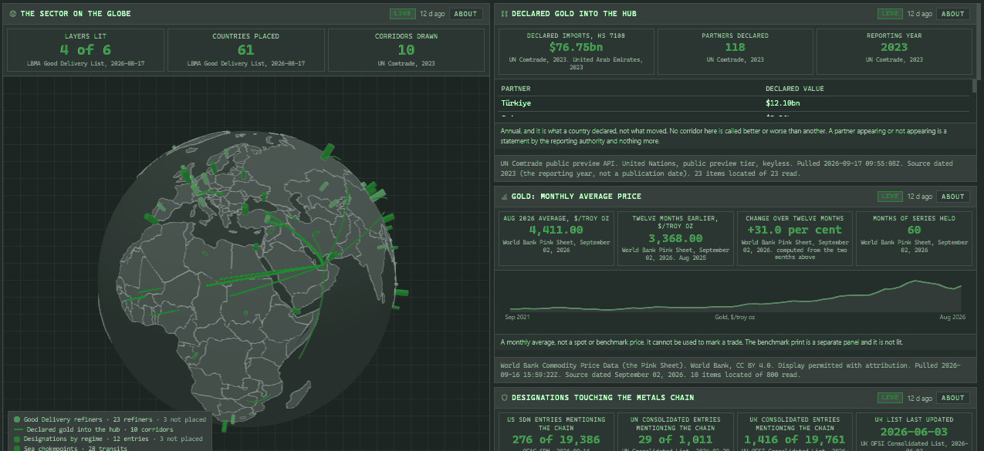Click the CORRIDORS DRAWN 10 card
Viewport: 984px width, 451px height.
pyautogui.click(x=406, y=50)
